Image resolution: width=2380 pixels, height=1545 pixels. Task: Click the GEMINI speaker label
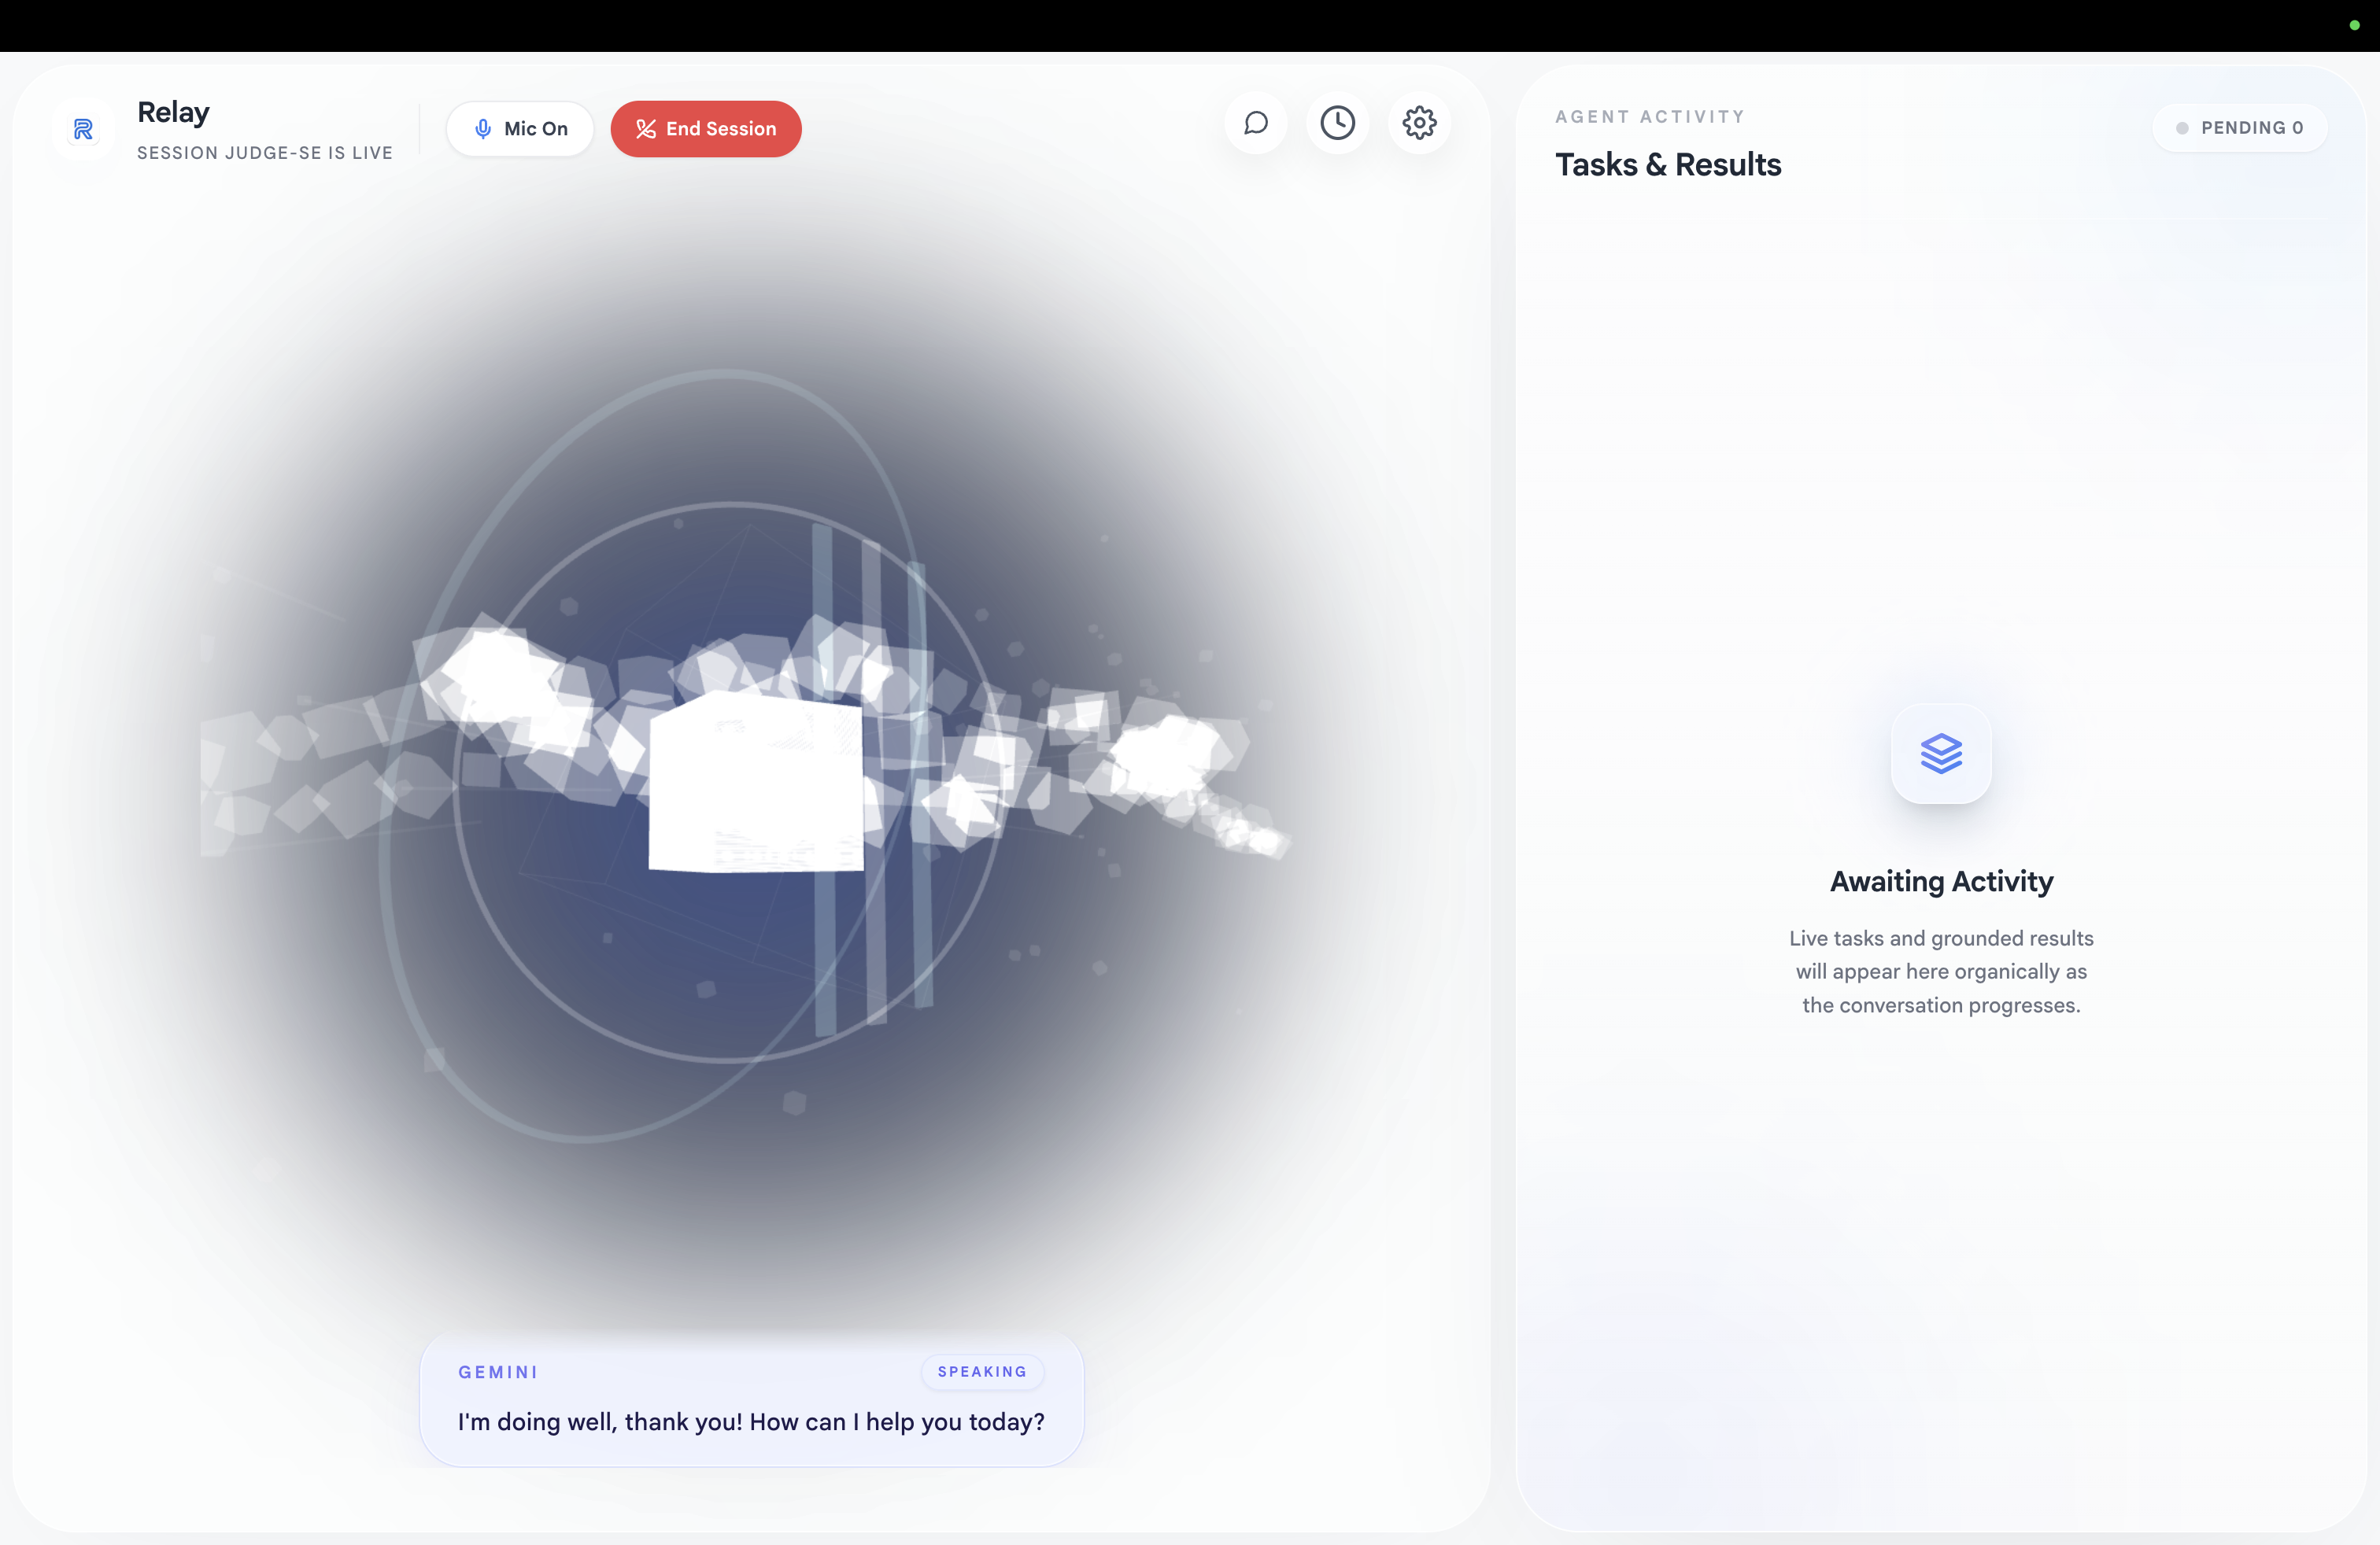[x=498, y=1372]
